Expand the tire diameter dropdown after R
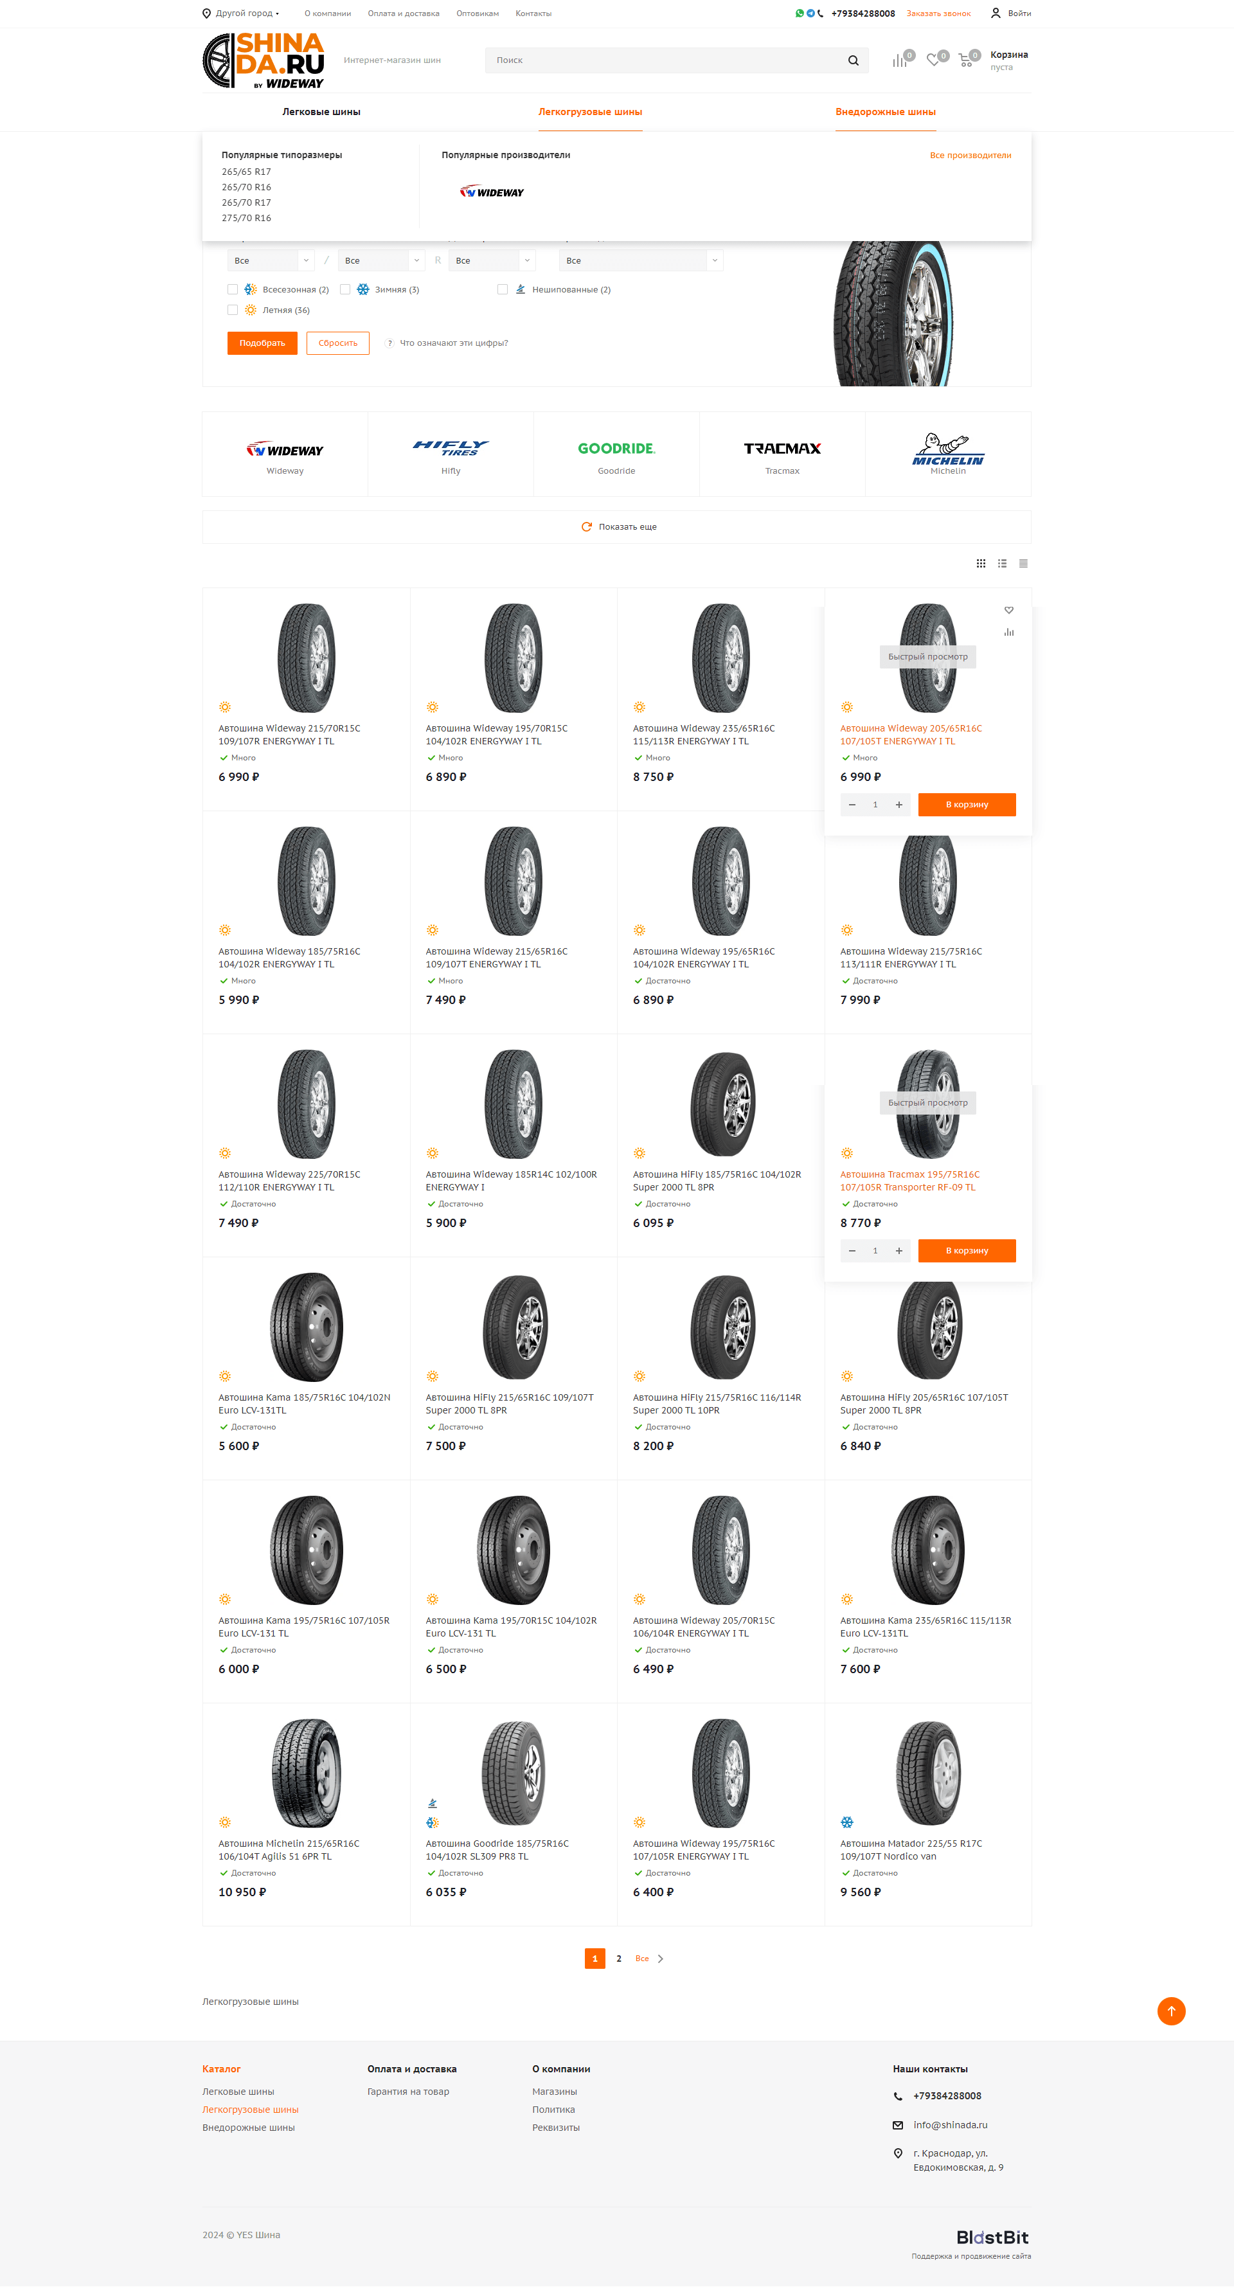 click(x=493, y=261)
